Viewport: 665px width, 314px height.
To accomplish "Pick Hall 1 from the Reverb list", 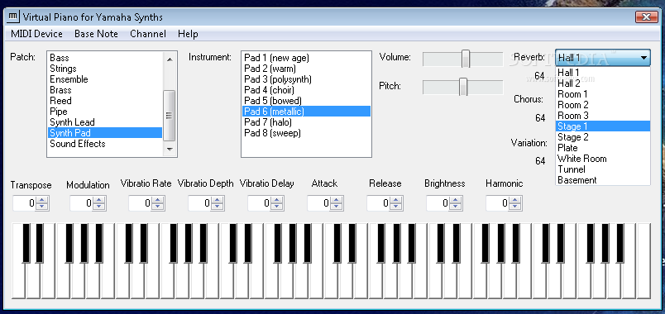I will [x=603, y=73].
